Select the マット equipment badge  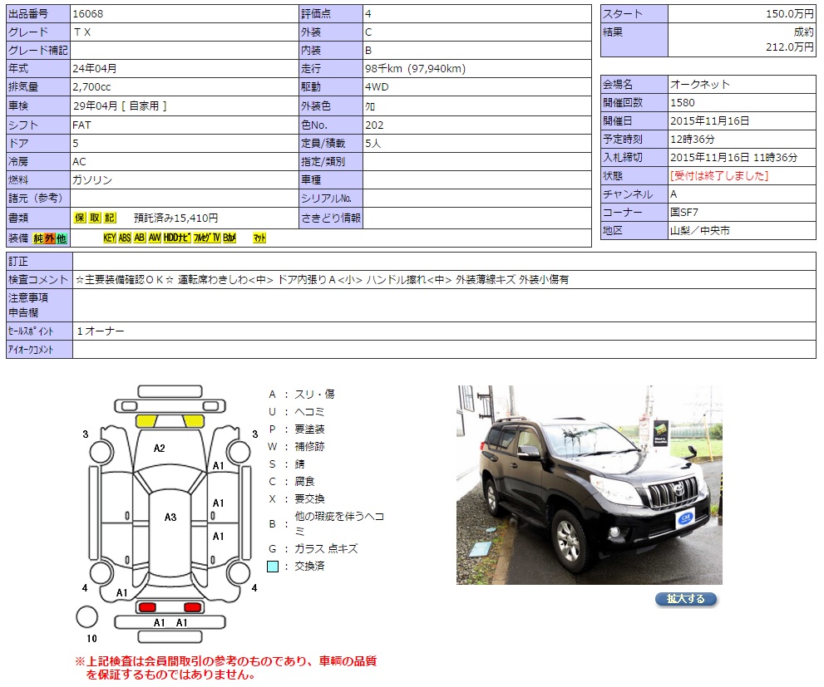click(x=259, y=238)
